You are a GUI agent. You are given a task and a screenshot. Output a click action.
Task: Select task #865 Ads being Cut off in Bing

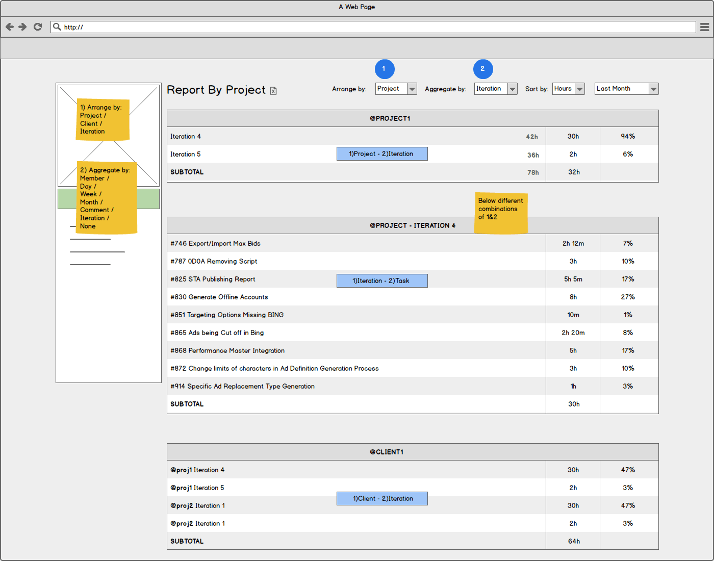[413, 333]
